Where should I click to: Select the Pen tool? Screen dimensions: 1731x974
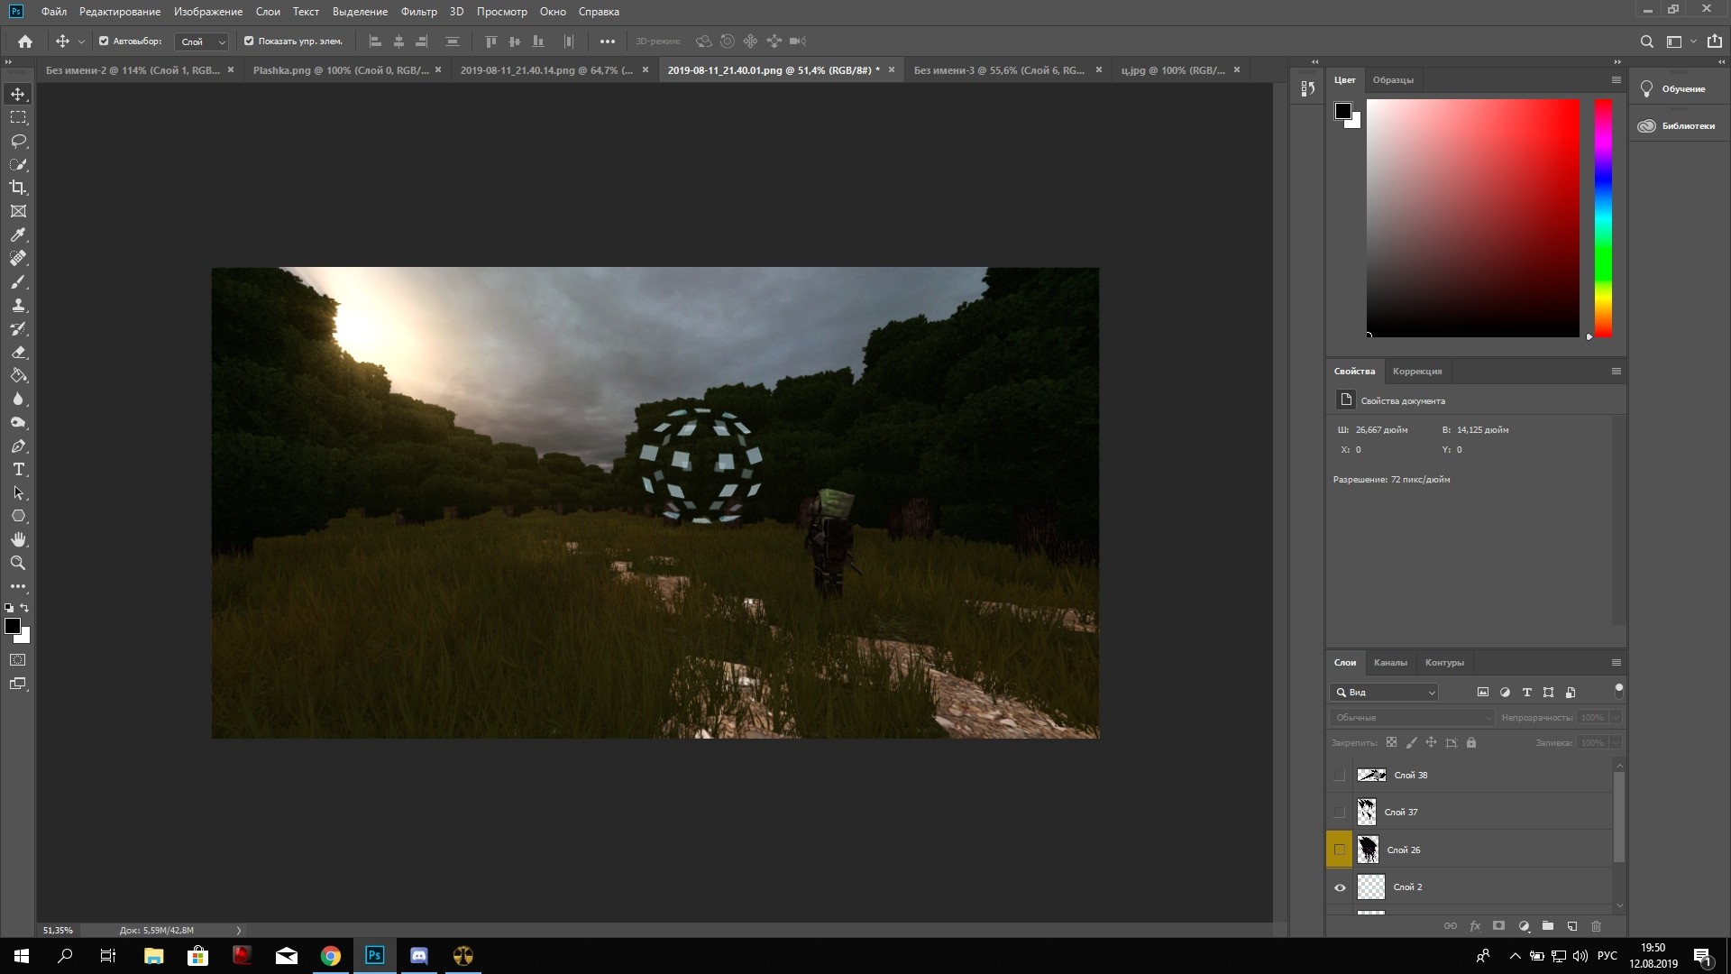click(x=18, y=446)
